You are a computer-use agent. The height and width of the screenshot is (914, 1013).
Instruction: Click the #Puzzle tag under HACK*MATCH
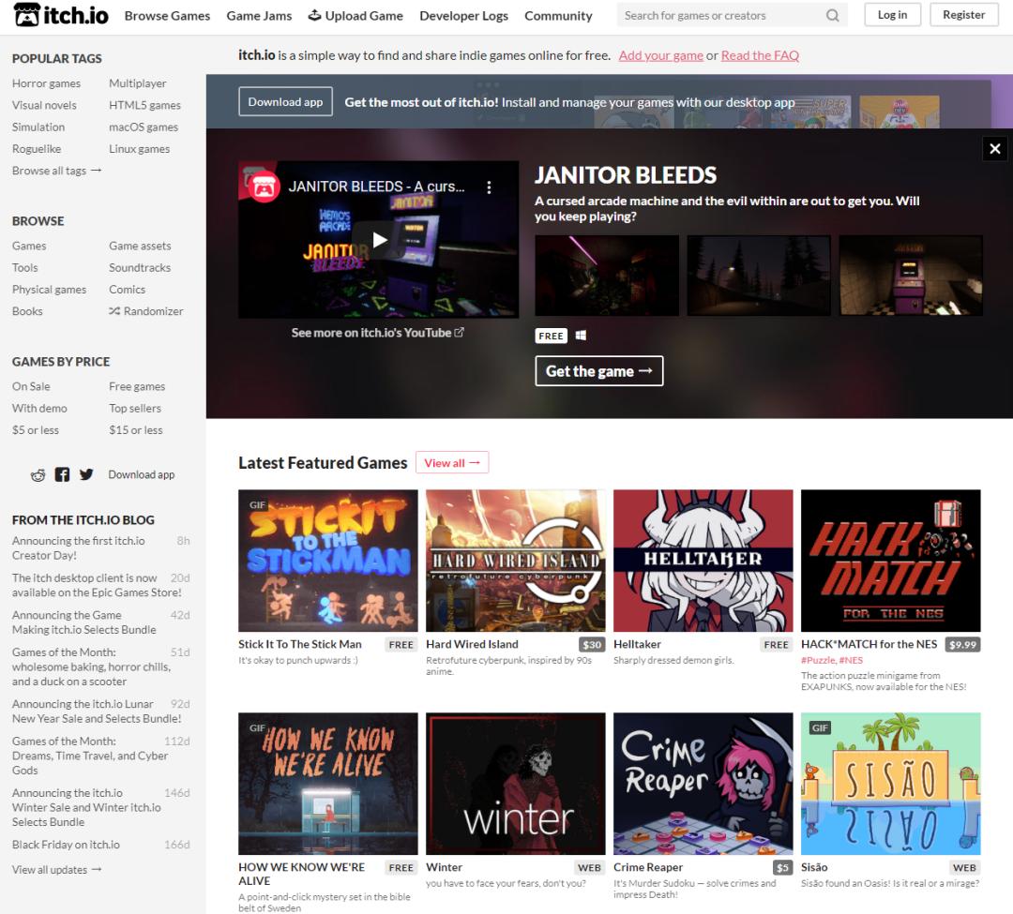pyautogui.click(x=819, y=660)
